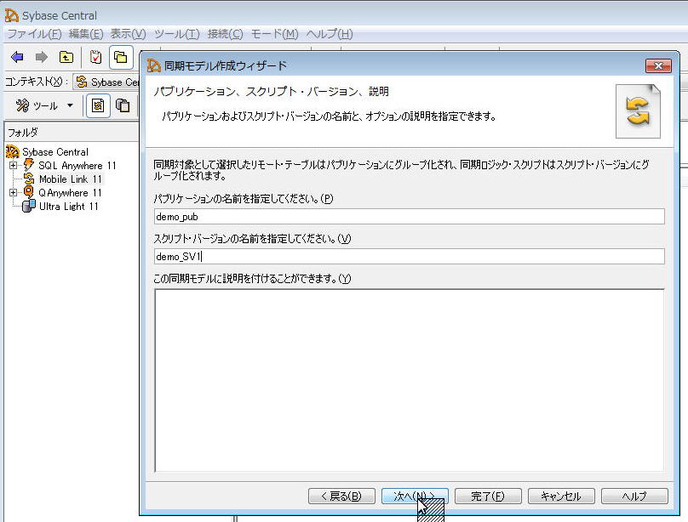
Task: Open the コンテキスト combo box
Action: (x=106, y=82)
